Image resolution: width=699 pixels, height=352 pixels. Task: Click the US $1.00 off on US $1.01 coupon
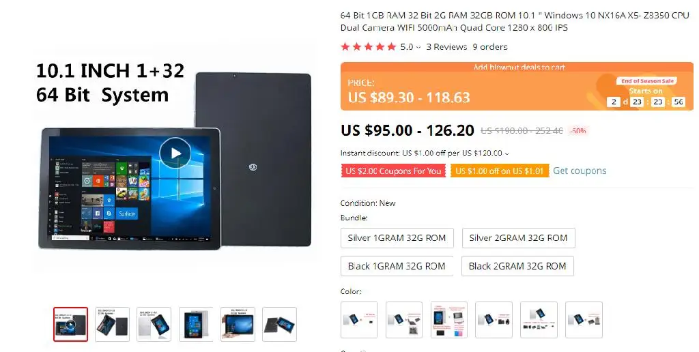point(499,171)
